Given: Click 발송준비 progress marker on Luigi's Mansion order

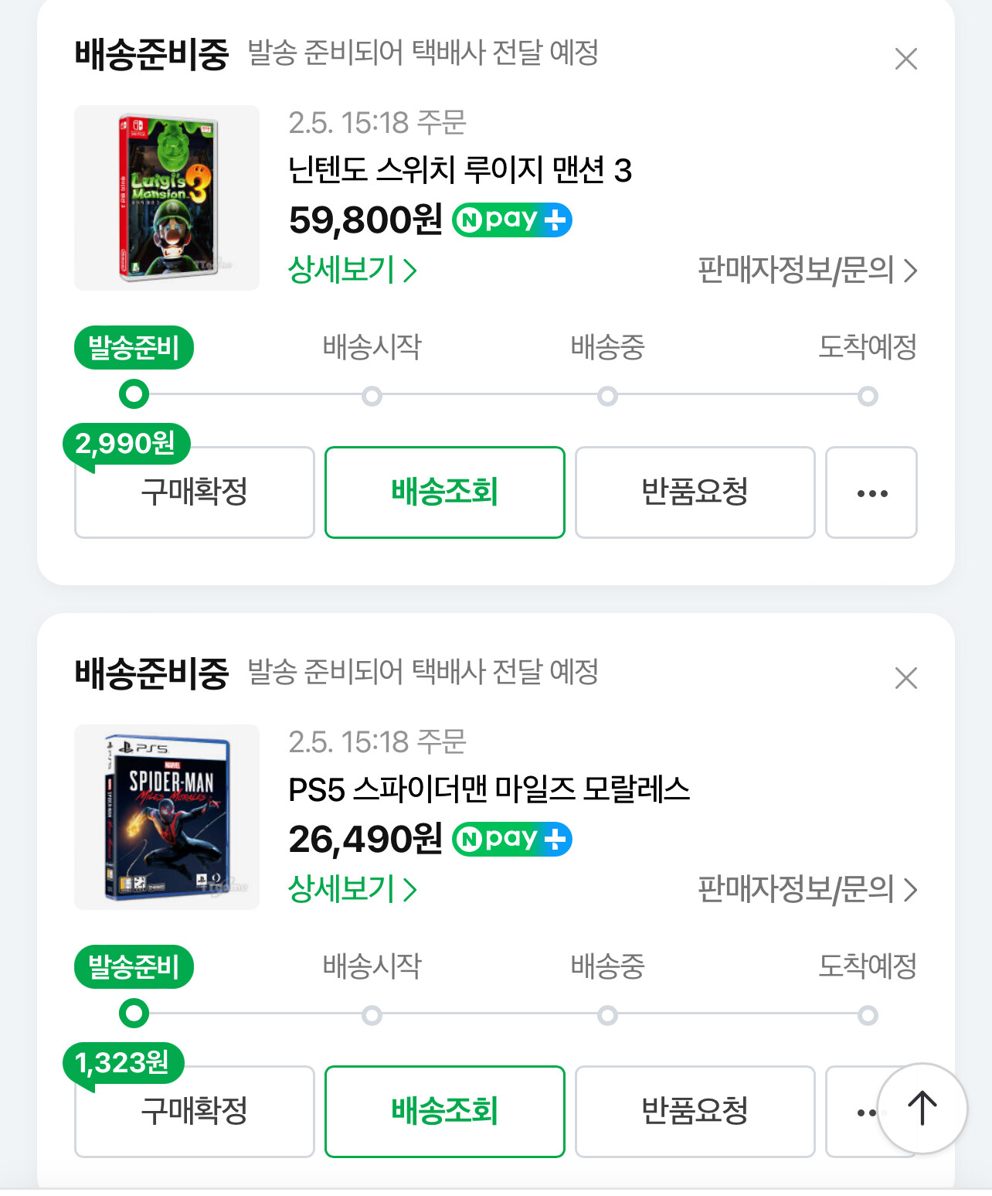Looking at the screenshot, I should click(134, 394).
